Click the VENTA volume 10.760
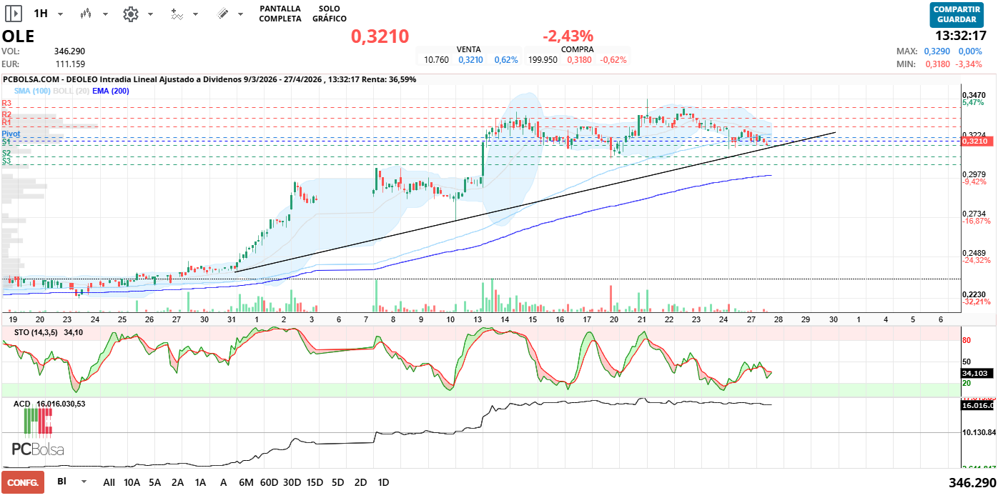 click(437, 60)
